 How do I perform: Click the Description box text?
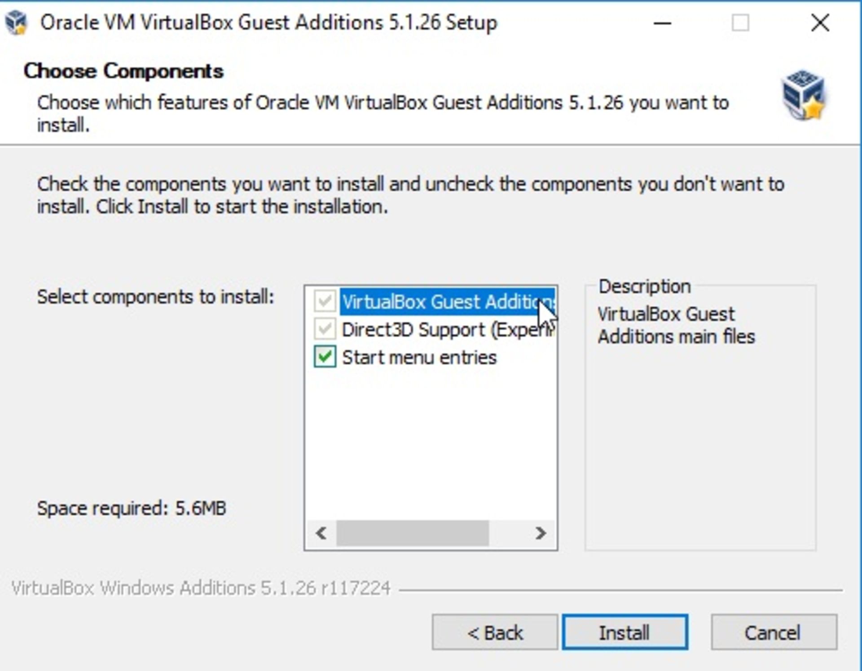click(x=676, y=325)
